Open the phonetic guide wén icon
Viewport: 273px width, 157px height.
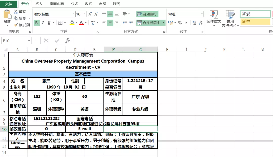point(93,23)
